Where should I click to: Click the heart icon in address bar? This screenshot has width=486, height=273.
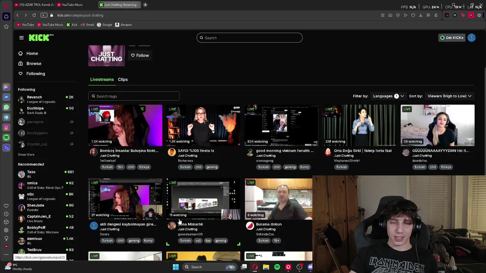(413, 15)
